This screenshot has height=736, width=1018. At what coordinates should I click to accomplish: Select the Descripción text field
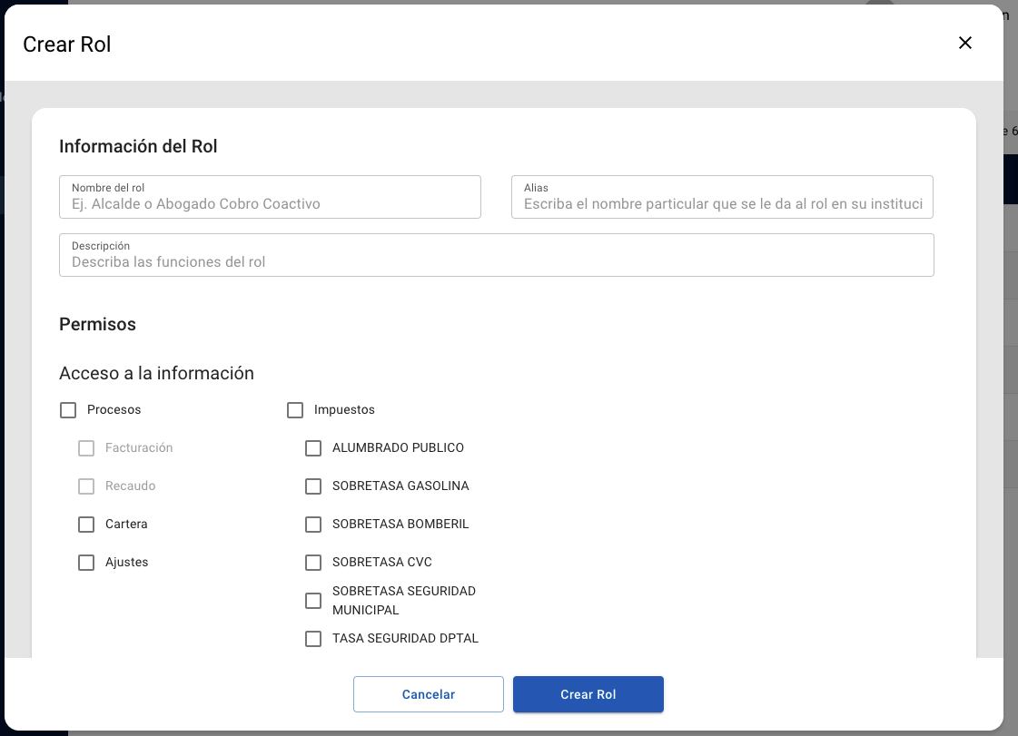click(497, 255)
